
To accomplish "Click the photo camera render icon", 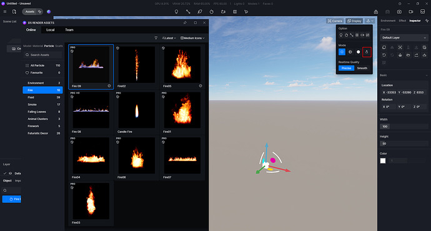I will 399,12.
